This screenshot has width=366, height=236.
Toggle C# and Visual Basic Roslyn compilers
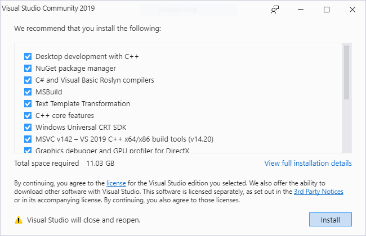(x=28, y=80)
